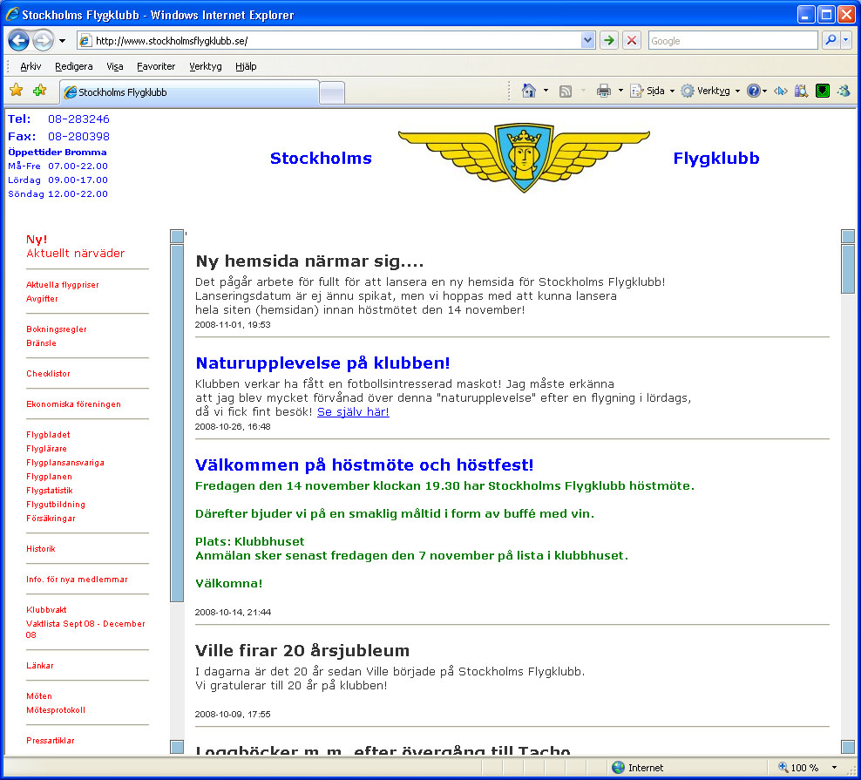
Task: Open Bränsle sidebar link
Action: coord(41,343)
